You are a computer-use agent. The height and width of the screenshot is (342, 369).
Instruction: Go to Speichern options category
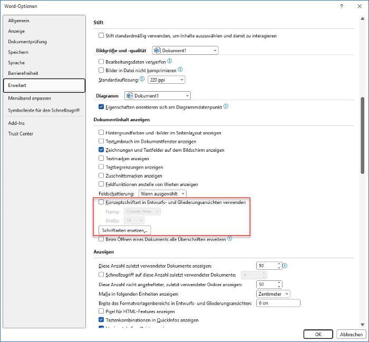[44, 52]
